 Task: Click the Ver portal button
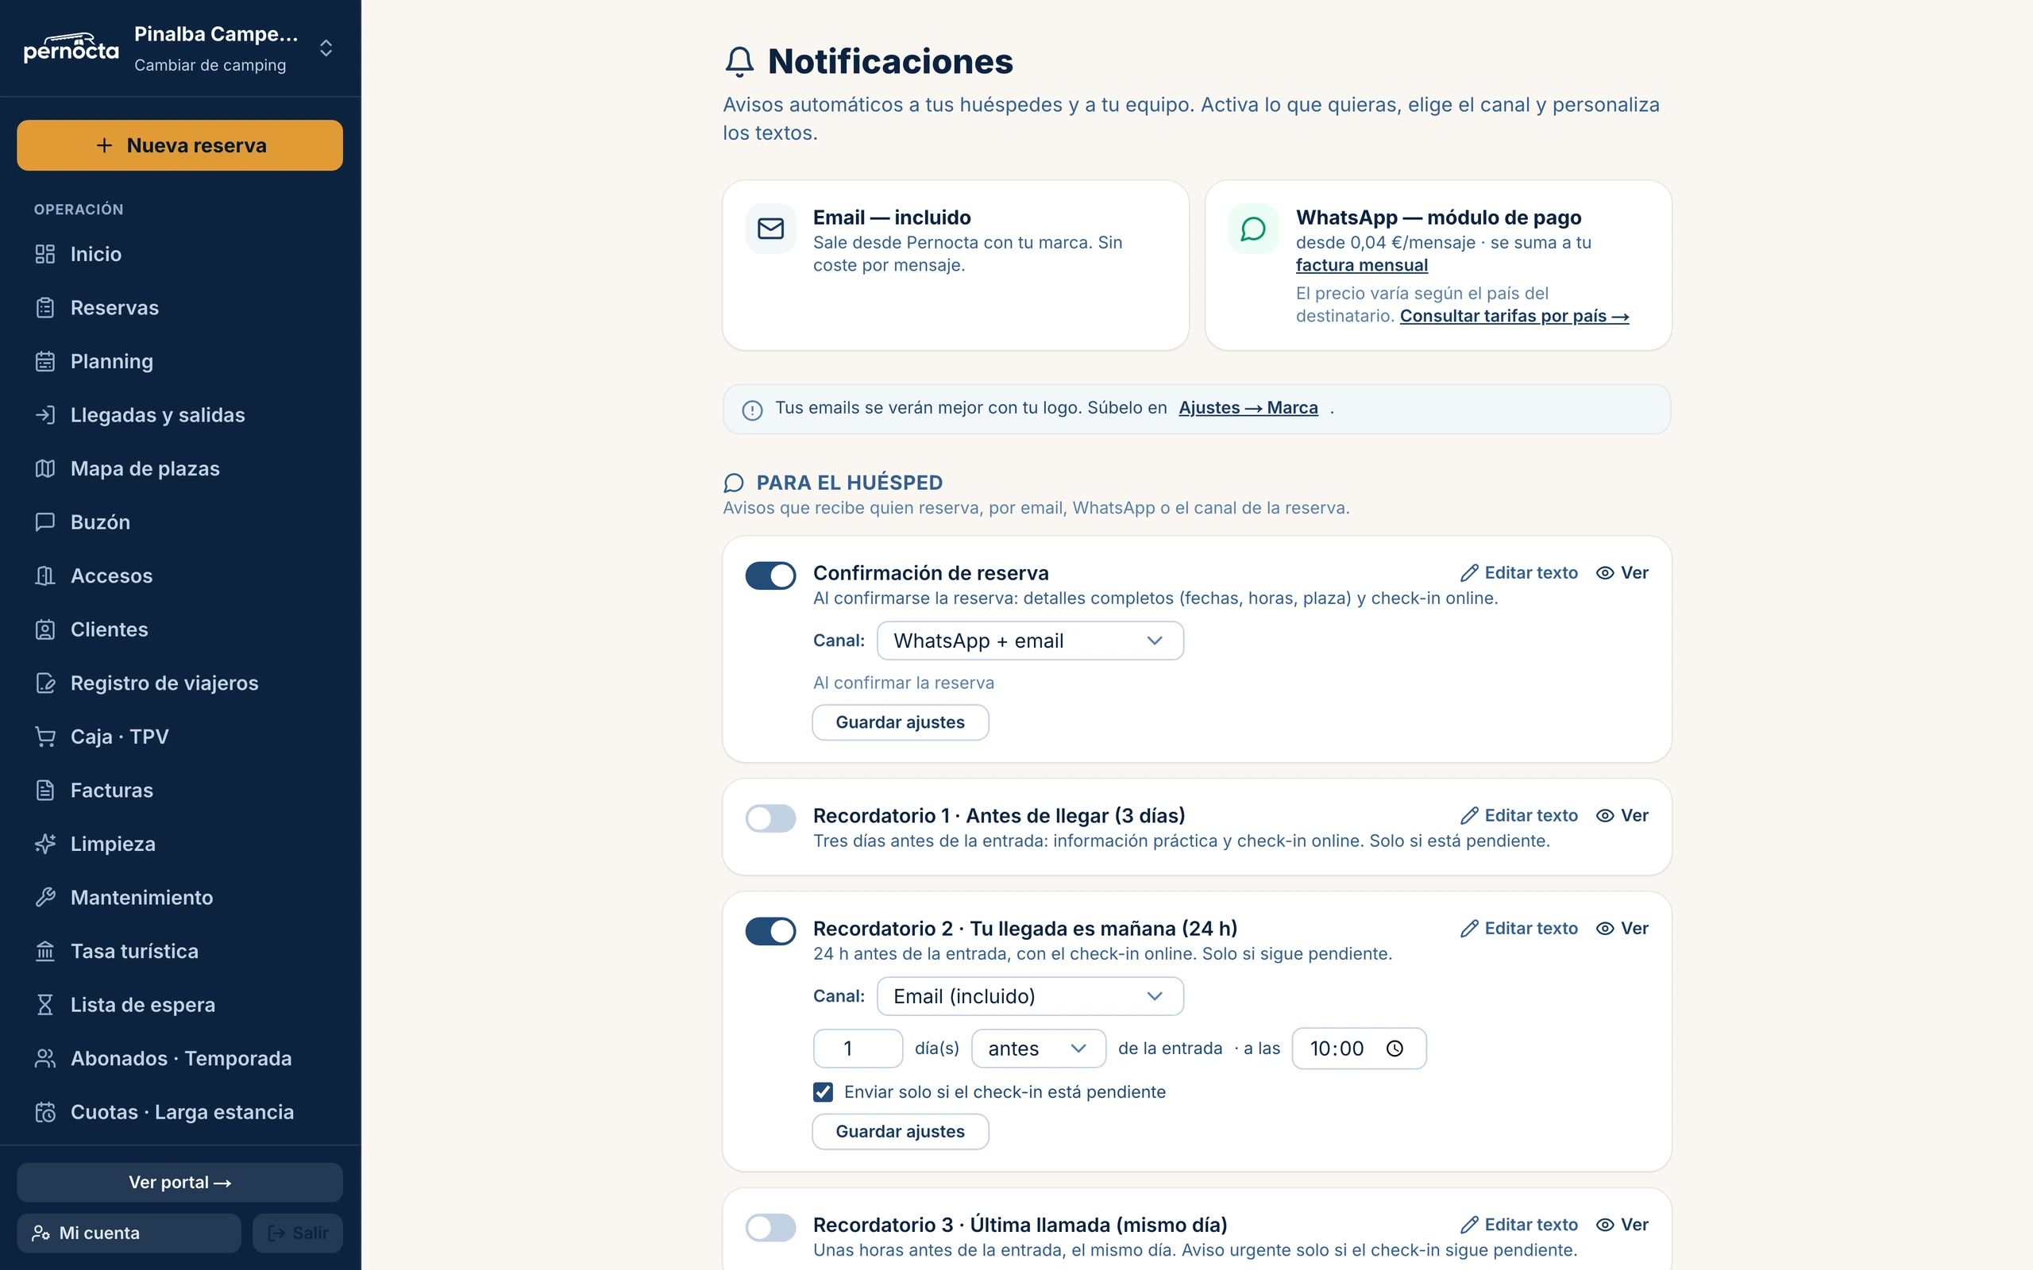179,1182
